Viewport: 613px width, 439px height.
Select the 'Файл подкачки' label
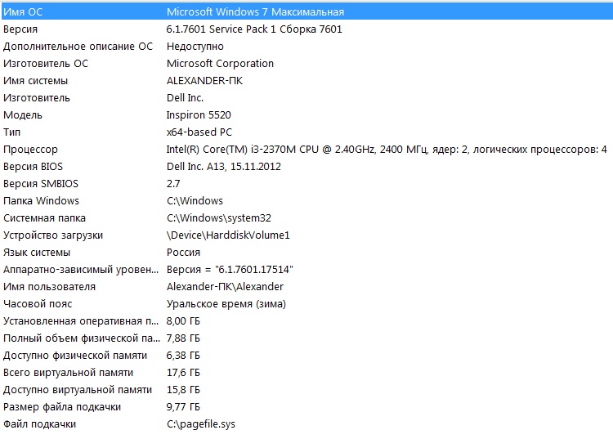(39, 425)
